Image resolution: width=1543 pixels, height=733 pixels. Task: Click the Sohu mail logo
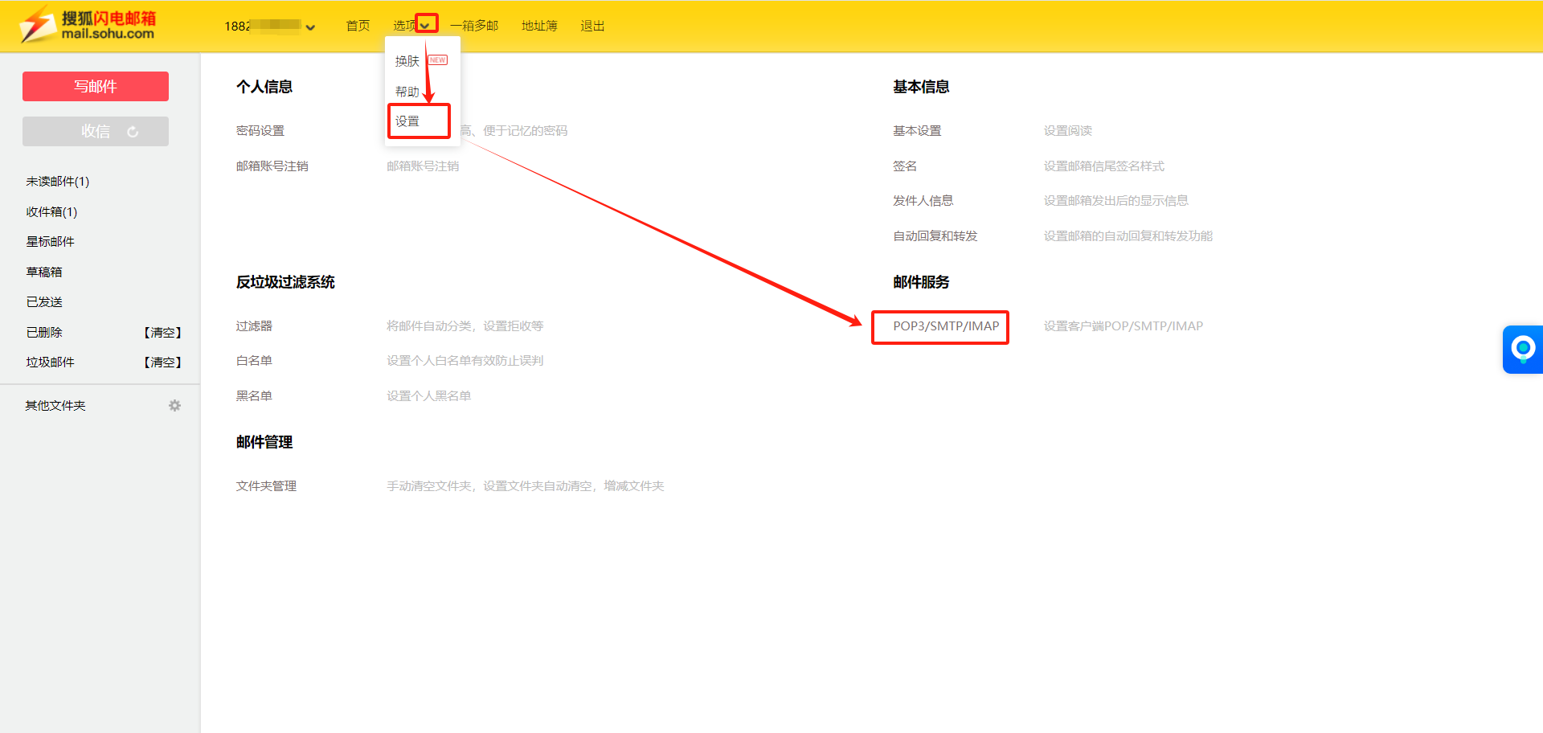88,26
